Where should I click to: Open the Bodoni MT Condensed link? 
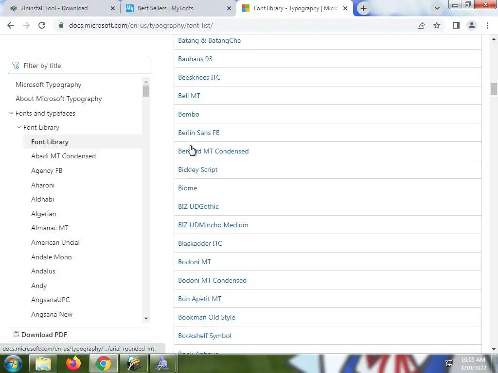pyautogui.click(x=212, y=280)
